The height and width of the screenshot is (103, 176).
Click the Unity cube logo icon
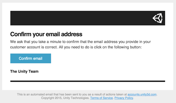[x=158, y=18]
